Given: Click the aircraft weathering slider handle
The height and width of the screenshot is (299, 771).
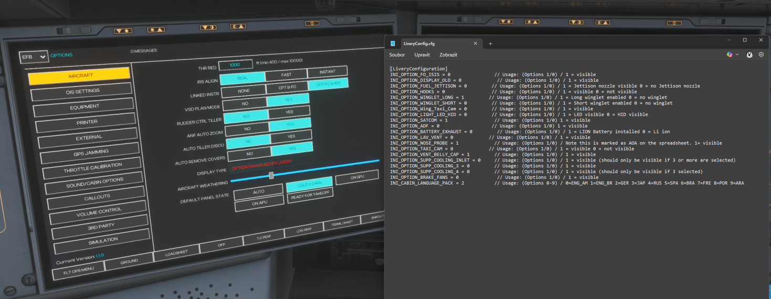Looking at the screenshot, I should tap(271, 175).
